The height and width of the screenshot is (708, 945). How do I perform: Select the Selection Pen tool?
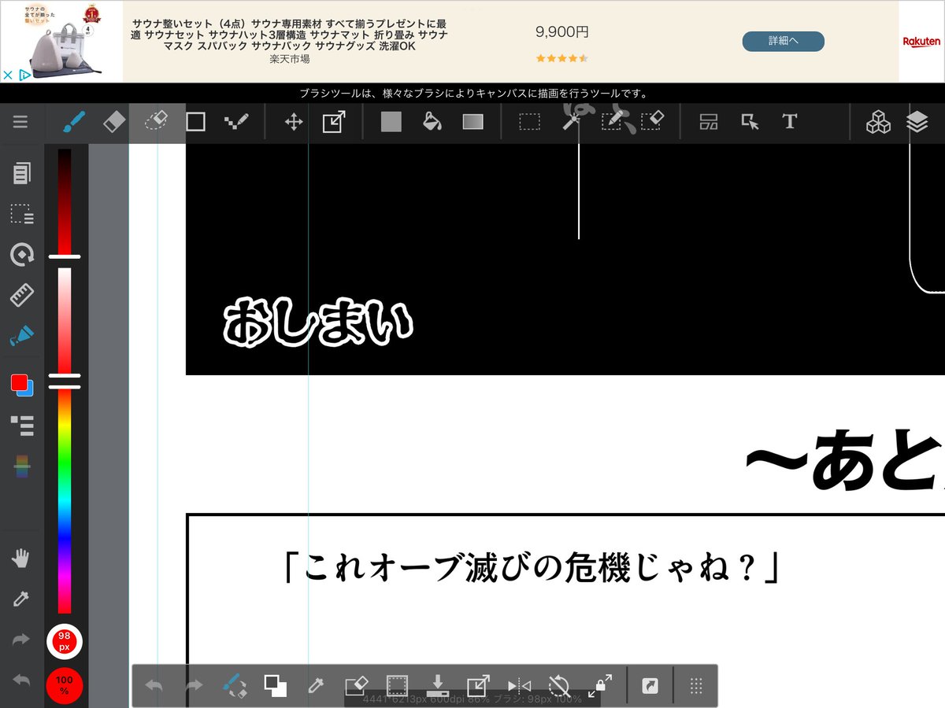point(613,122)
